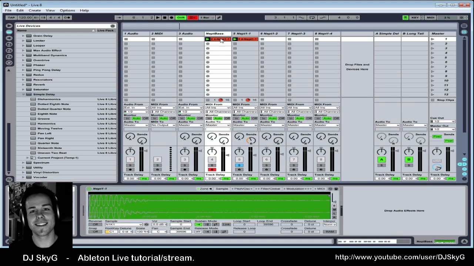The height and width of the screenshot is (266, 474).
Task: Toggle the Computer MIDI Keyboard icon
Action: (x=405, y=17)
